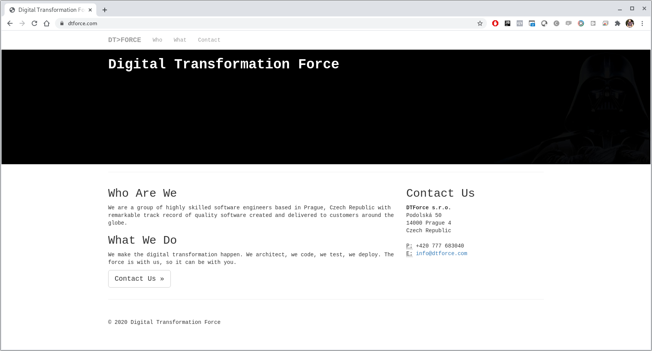The image size is (652, 351).
Task: Select the Digital Transformation Force tab
Action: [50, 10]
